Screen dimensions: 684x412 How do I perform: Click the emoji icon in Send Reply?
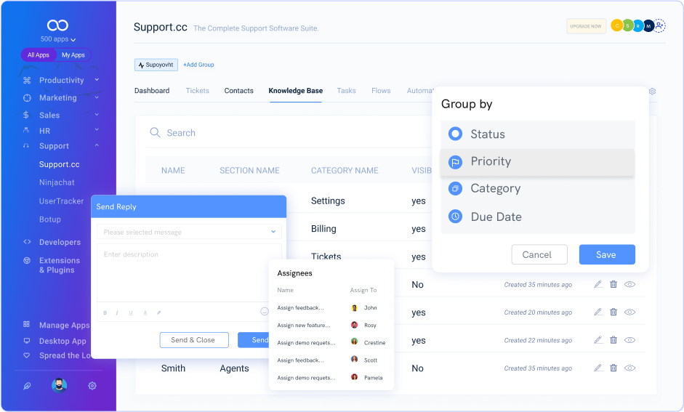[x=265, y=311]
